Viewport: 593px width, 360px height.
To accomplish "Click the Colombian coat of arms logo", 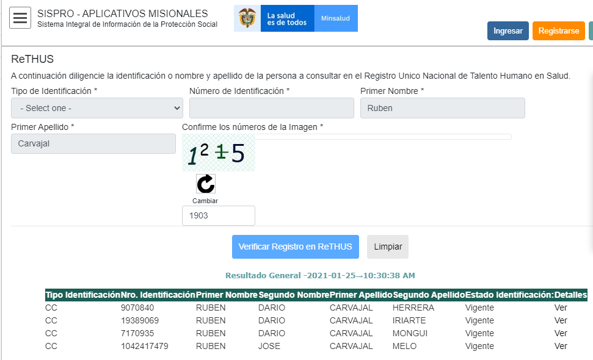I will coord(247,18).
